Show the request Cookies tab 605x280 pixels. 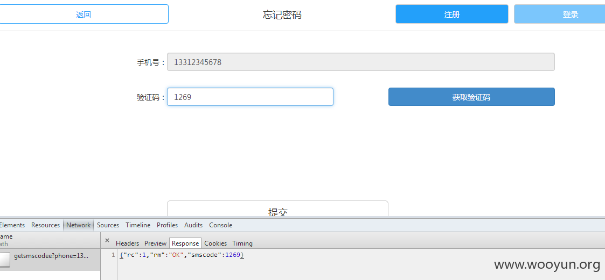(x=215, y=243)
